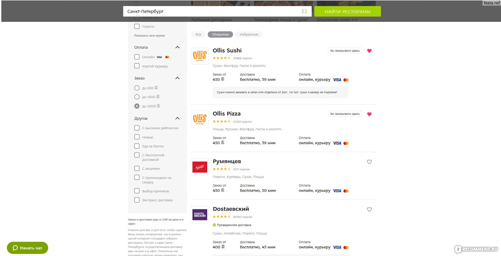Screen dimensions: 501x256
Task: Collapse the Заказ filter section
Action: click(177, 78)
